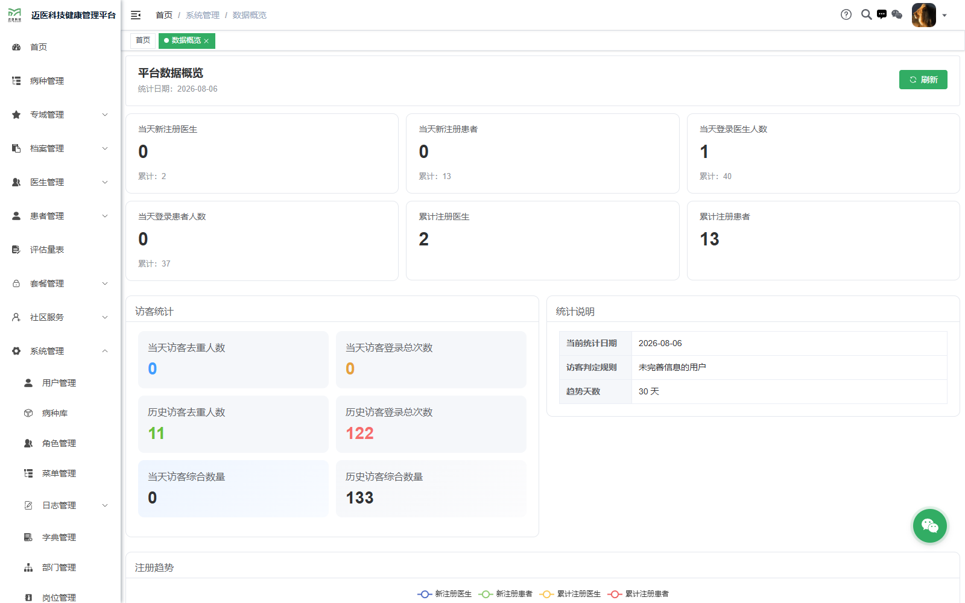
Task: Open 字典管理 submenu item
Action: (x=60, y=537)
